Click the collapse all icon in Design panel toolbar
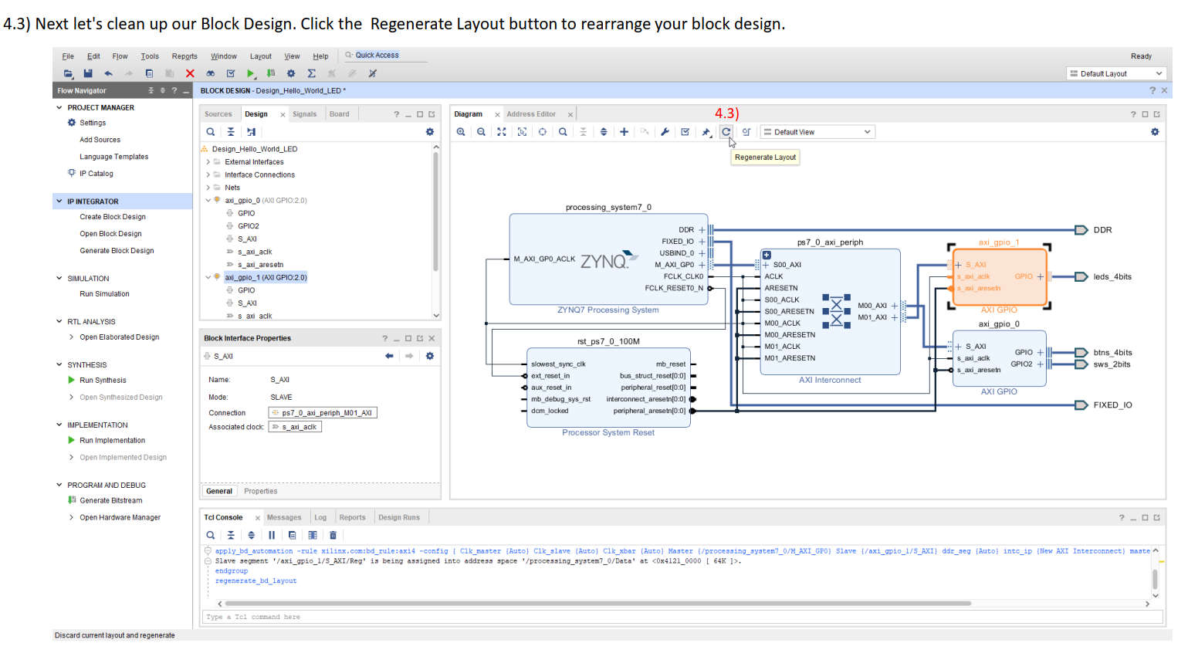The width and height of the screenshot is (1188, 650). tap(231, 132)
